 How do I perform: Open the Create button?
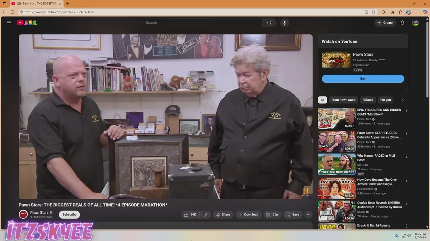point(385,23)
